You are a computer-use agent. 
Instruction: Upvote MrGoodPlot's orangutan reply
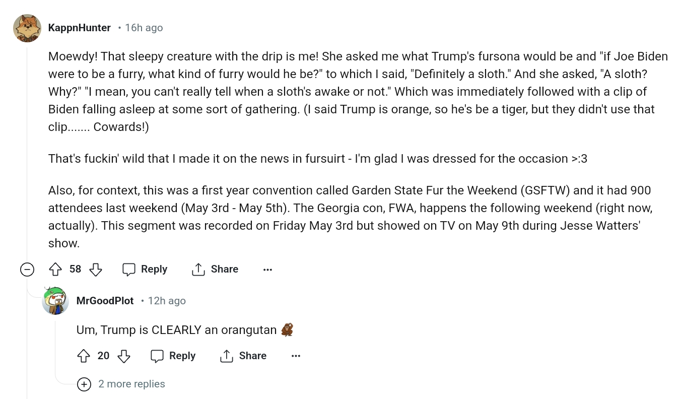pyautogui.click(x=84, y=356)
